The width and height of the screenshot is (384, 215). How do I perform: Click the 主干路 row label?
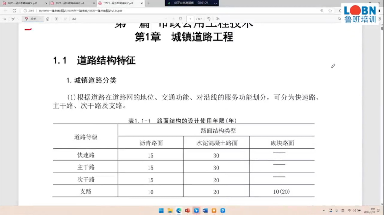click(86, 167)
